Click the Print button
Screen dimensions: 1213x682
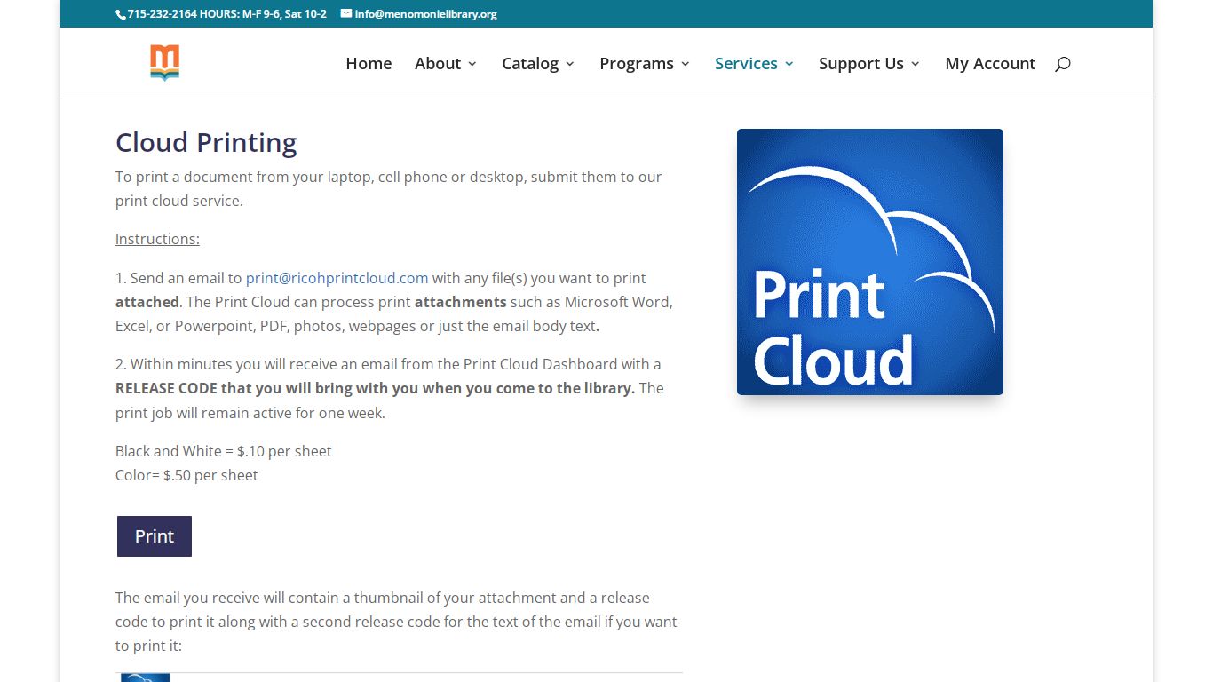[x=155, y=536]
